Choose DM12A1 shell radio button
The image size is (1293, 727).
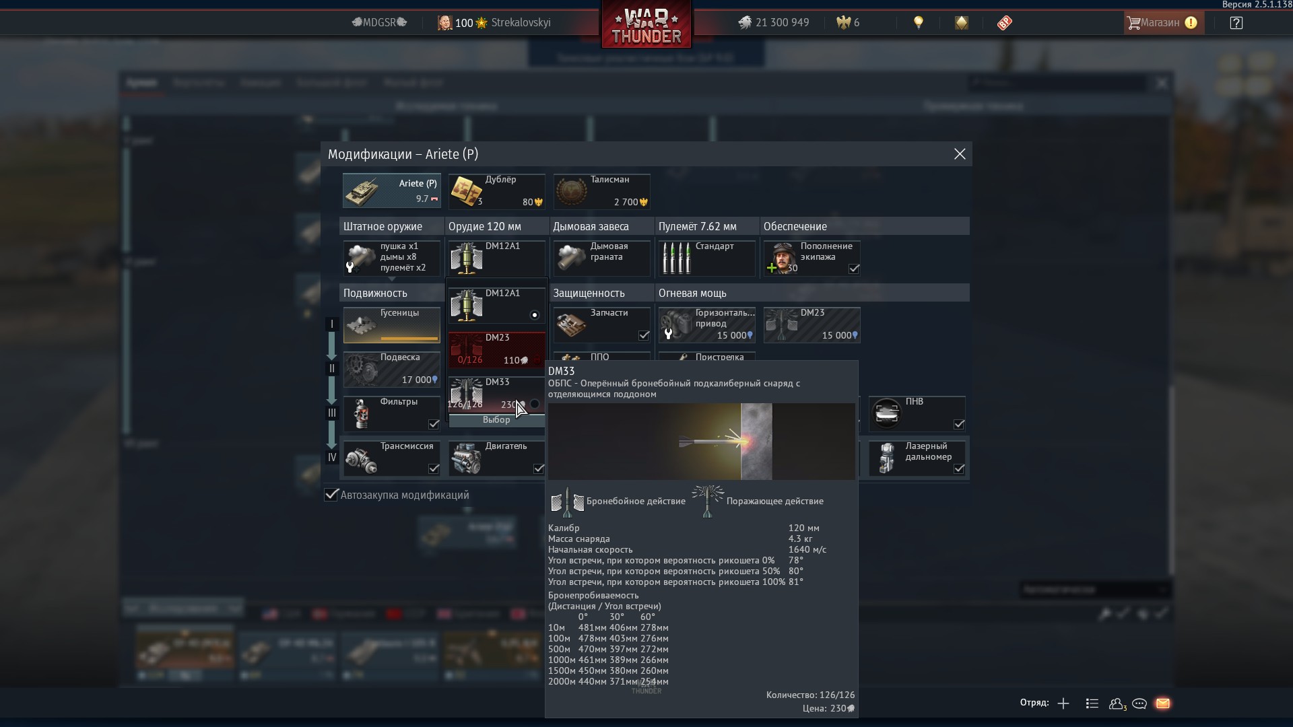pos(535,315)
